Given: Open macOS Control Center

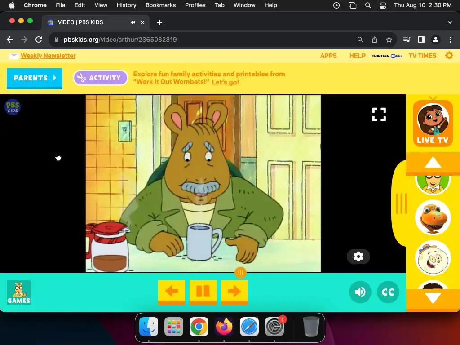Looking at the screenshot, I should click(383, 5).
